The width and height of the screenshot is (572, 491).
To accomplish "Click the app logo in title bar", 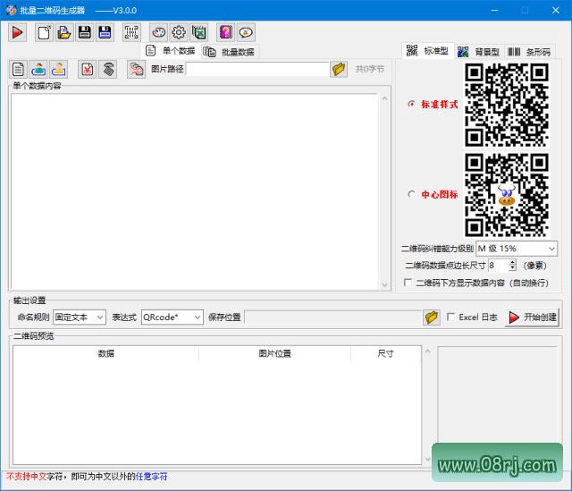I will point(11,10).
